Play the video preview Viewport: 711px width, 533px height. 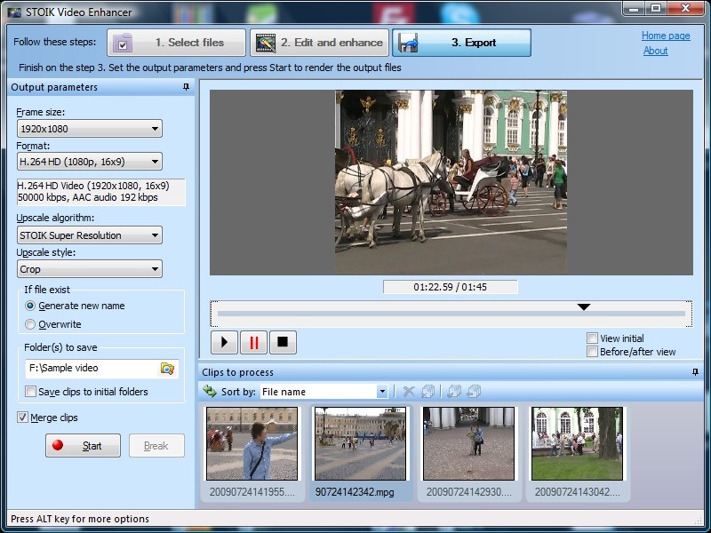[x=224, y=342]
